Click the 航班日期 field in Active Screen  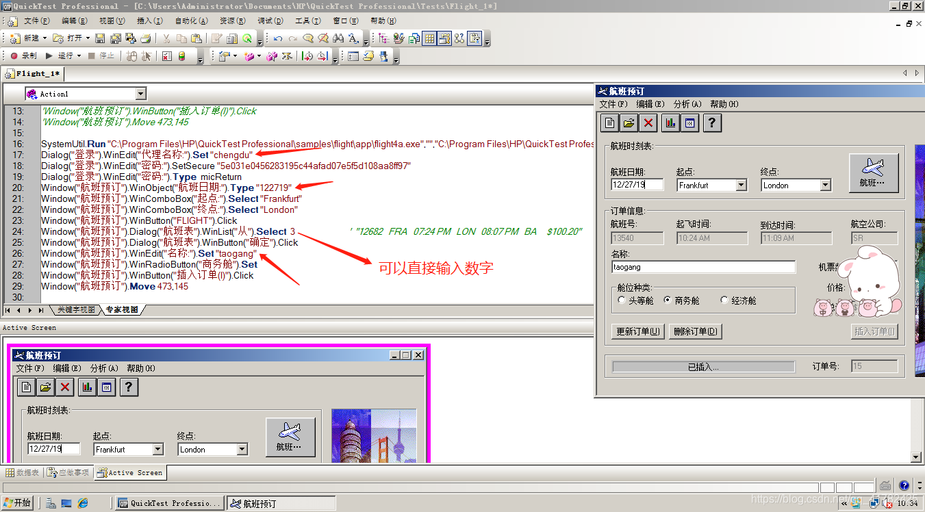tap(53, 450)
